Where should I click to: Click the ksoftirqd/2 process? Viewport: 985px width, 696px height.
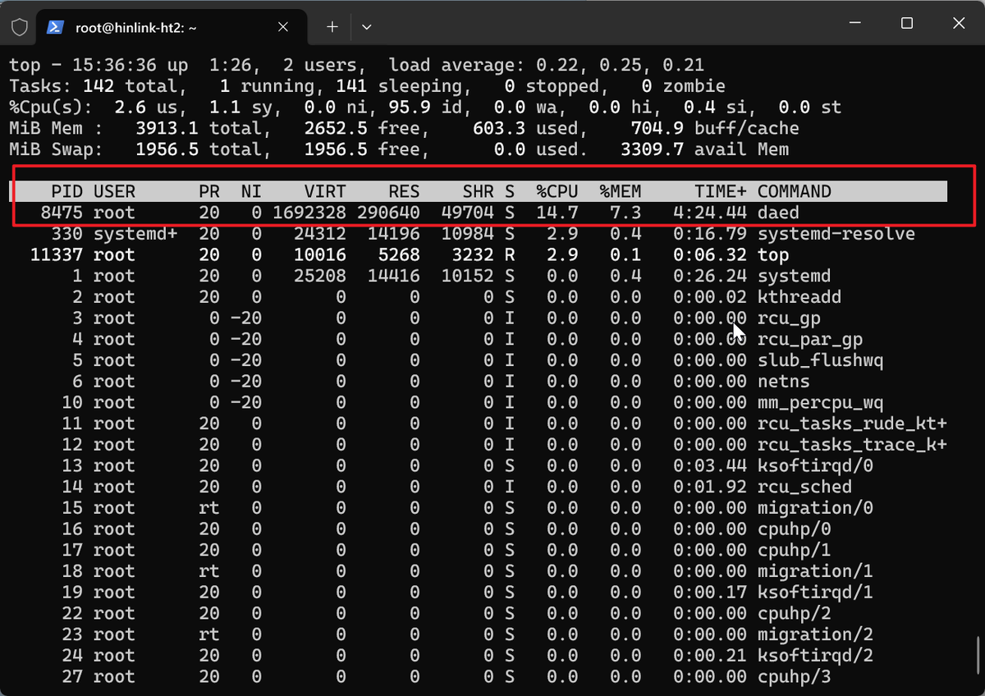click(815, 656)
